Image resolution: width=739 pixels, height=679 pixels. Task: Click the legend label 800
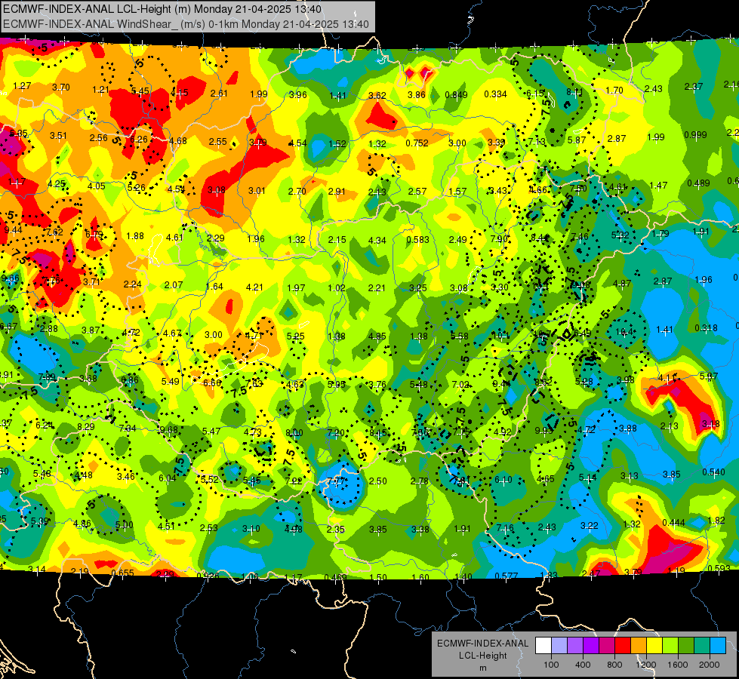pos(614,665)
